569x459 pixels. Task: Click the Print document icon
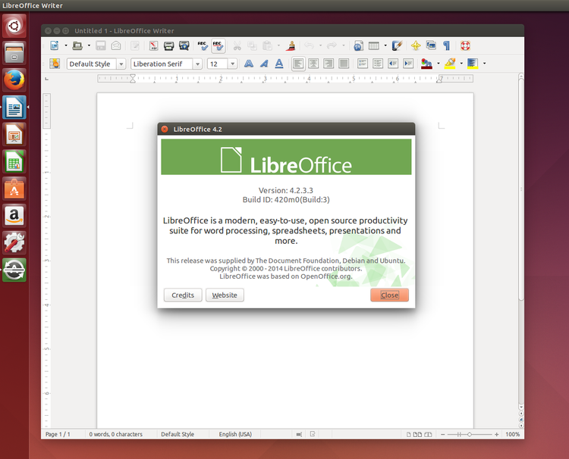click(x=169, y=45)
